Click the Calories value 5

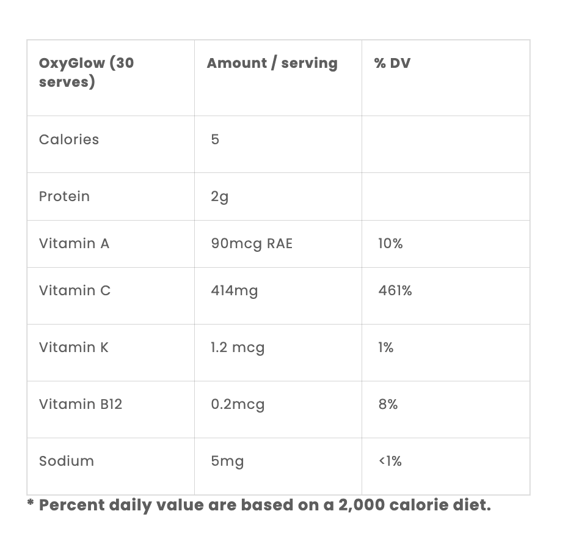[215, 139]
